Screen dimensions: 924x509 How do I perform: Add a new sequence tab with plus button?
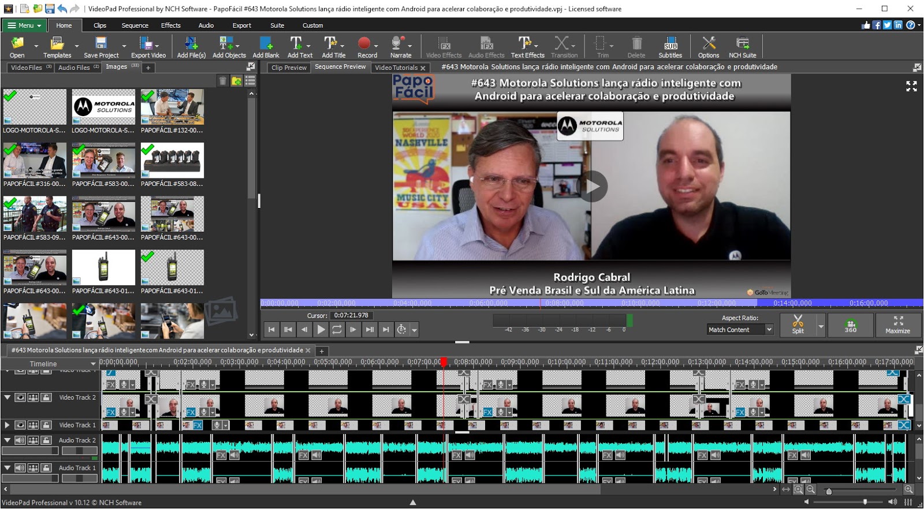click(322, 351)
